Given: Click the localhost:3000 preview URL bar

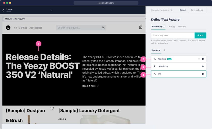Looking at the screenshot, I should click(74, 19).
